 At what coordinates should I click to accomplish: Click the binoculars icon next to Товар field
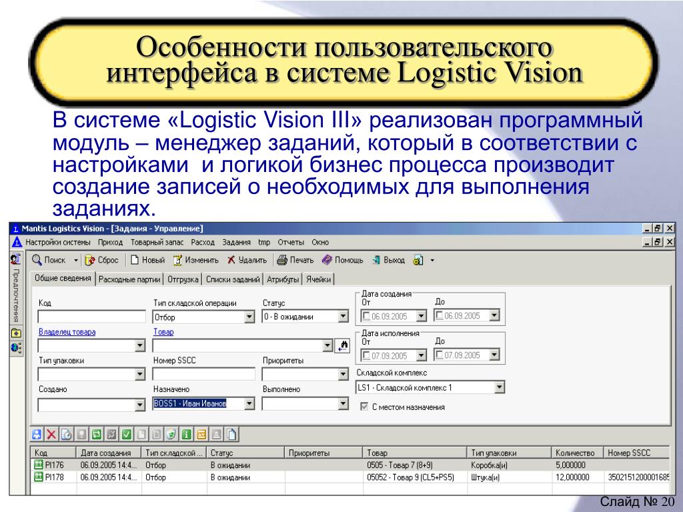[343, 346]
